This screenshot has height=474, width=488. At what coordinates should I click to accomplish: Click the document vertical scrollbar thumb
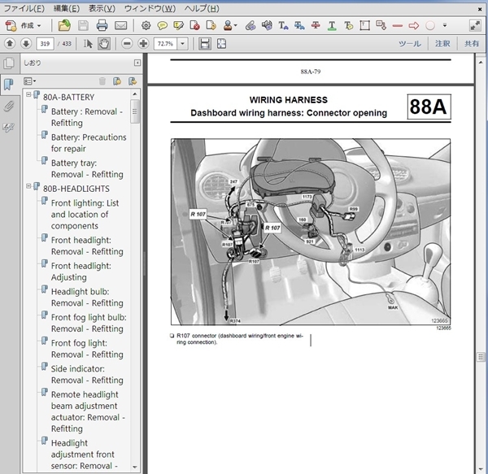[481, 357]
